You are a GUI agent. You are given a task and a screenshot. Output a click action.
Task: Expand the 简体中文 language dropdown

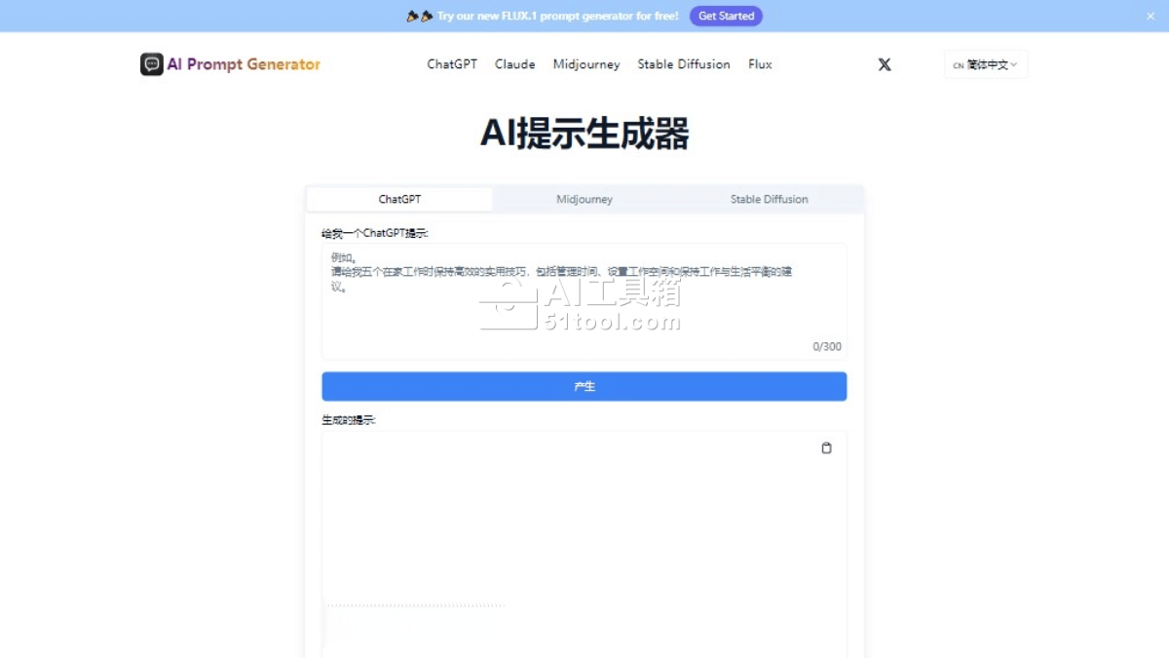pos(986,65)
